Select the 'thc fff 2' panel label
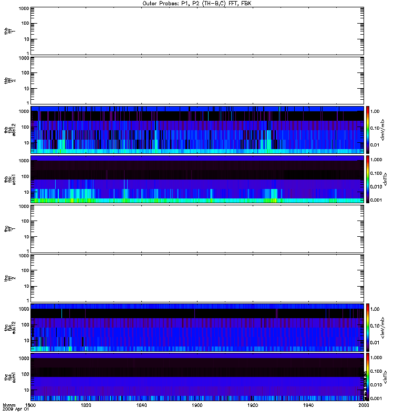 [x=9, y=278]
